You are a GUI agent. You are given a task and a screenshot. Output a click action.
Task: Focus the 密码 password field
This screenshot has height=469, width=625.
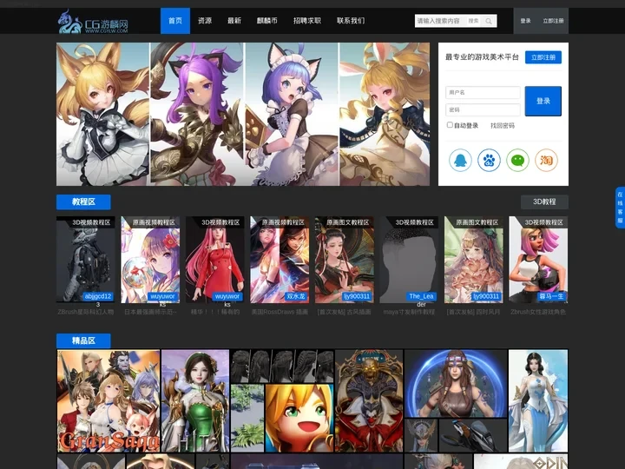click(483, 109)
